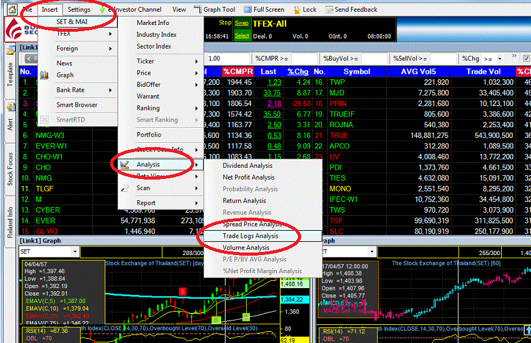531x343 pixels.
Task: Select the CYBER symbol
Action: click(47, 210)
